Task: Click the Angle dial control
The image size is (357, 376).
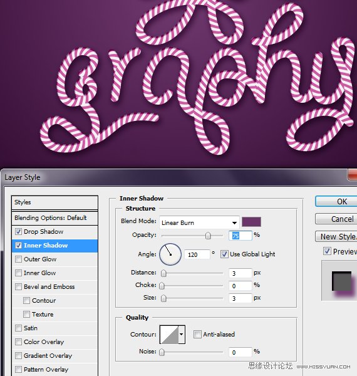Action: 170,254
